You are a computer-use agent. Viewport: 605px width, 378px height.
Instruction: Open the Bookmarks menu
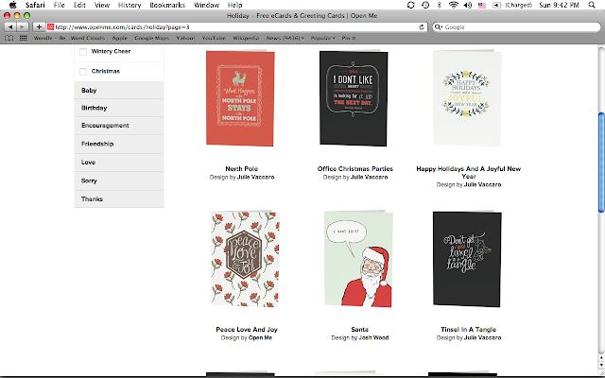pyautogui.click(x=167, y=5)
